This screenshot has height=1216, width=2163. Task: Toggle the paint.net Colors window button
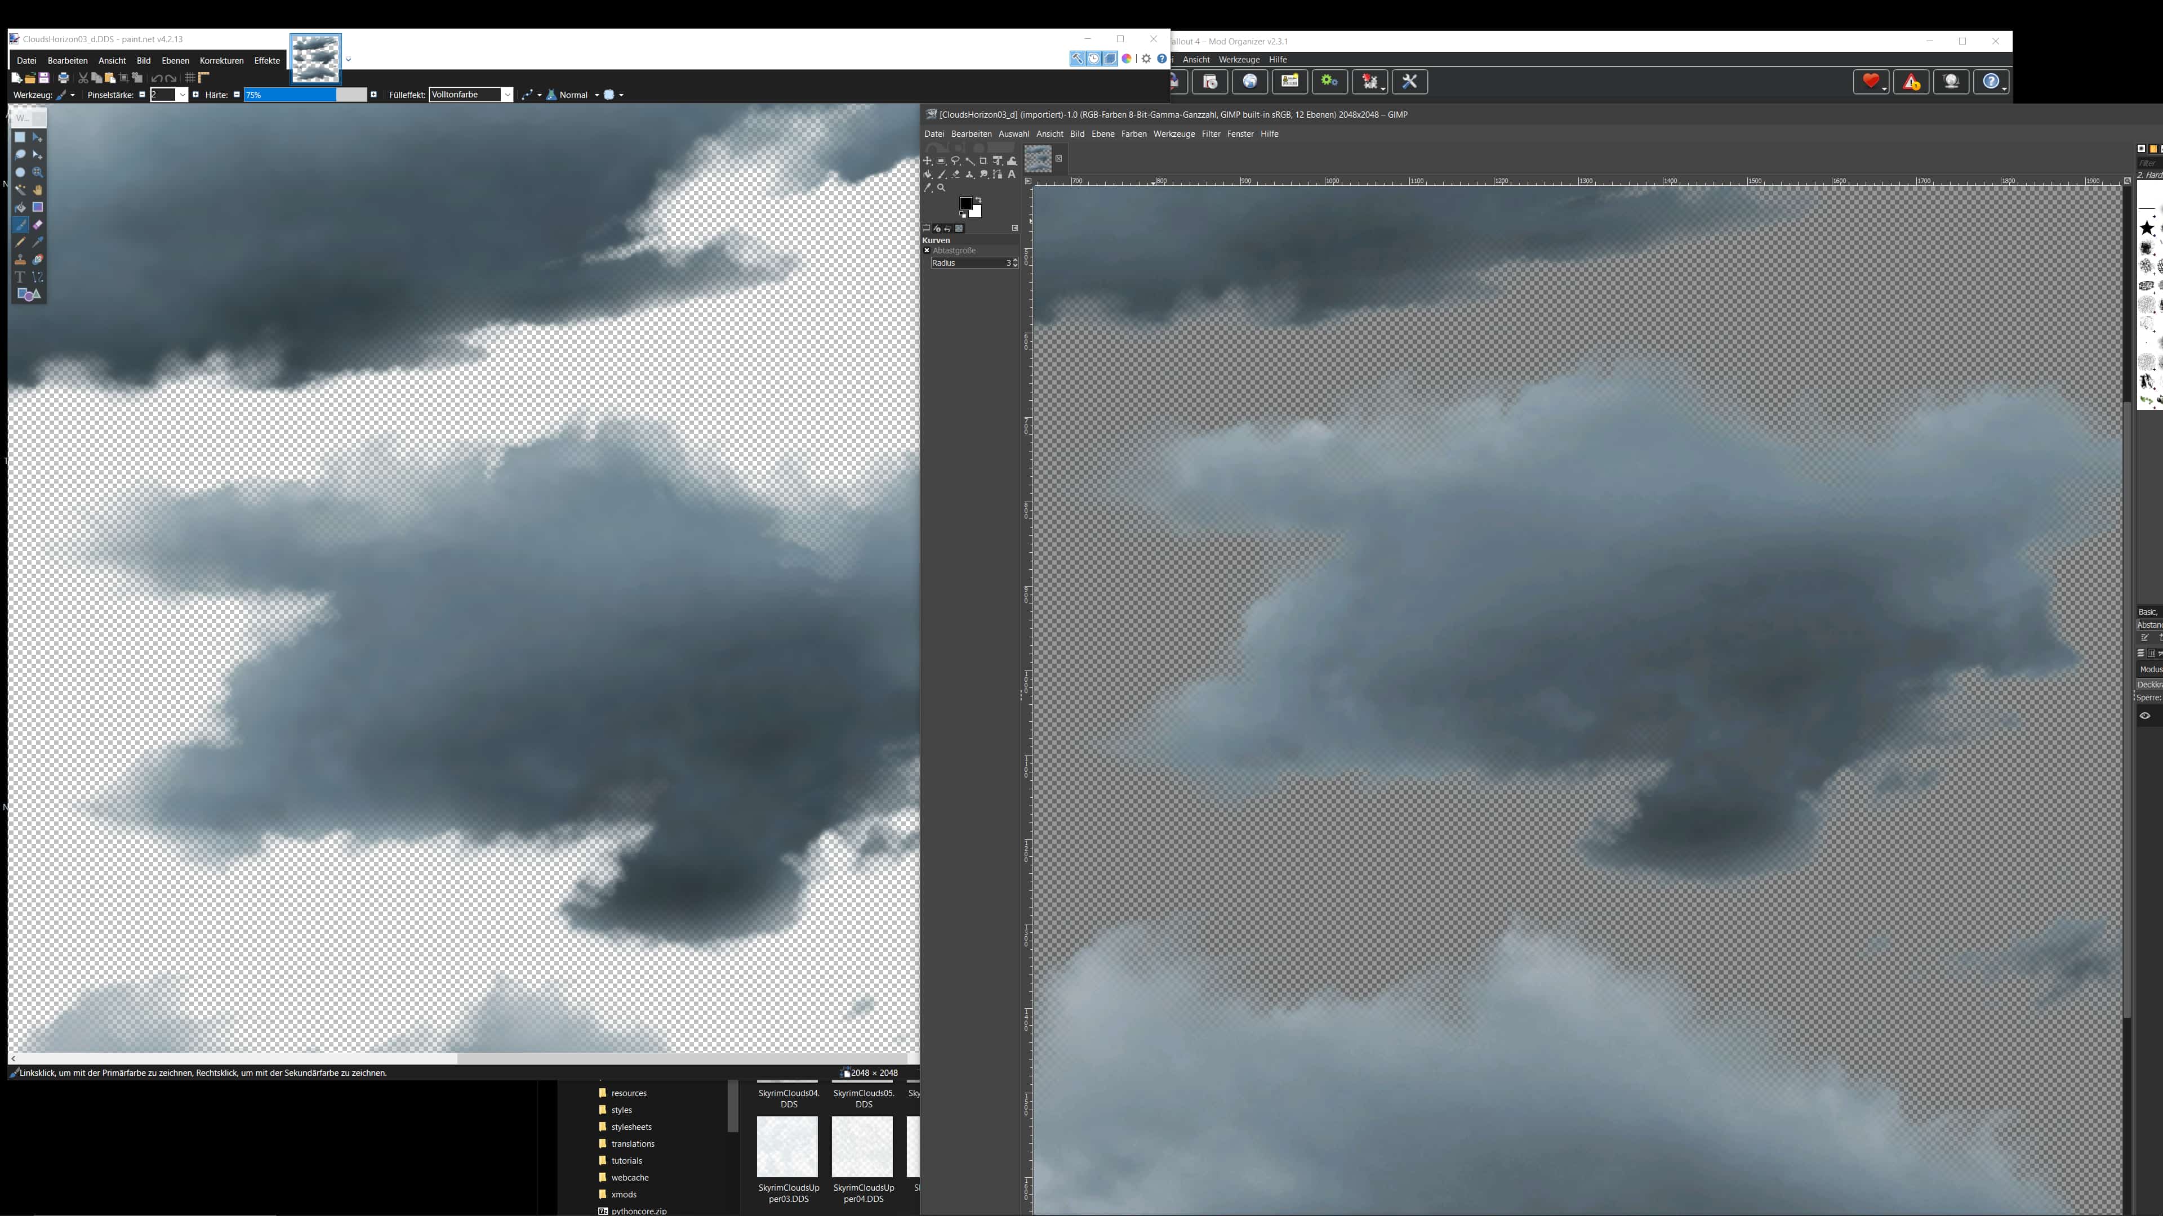[x=1127, y=59]
